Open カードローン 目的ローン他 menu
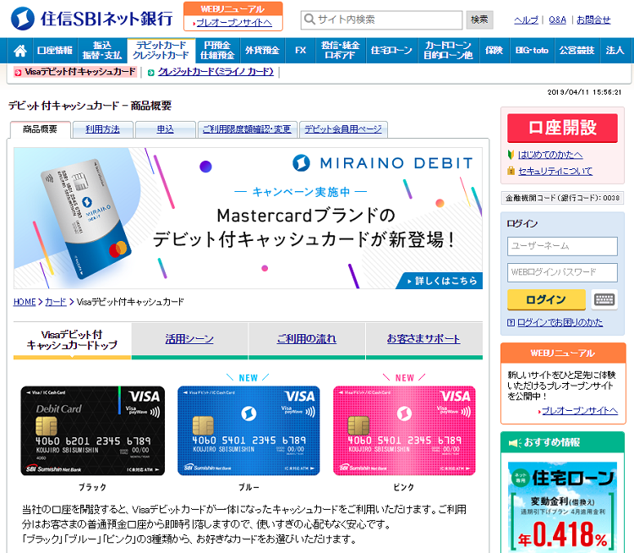 (448, 51)
